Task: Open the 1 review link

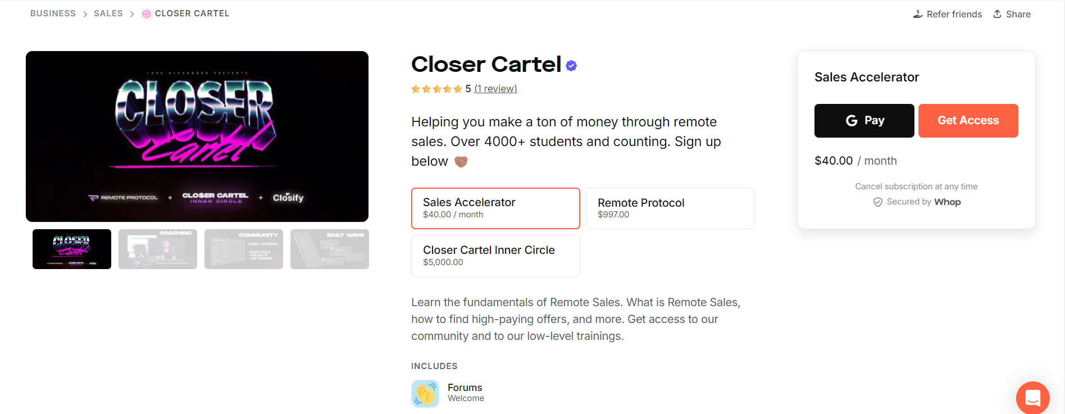Action: click(x=495, y=88)
